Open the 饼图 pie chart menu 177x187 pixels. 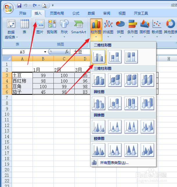click(x=120, y=29)
